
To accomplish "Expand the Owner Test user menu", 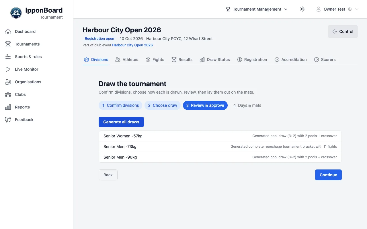I will point(337,9).
